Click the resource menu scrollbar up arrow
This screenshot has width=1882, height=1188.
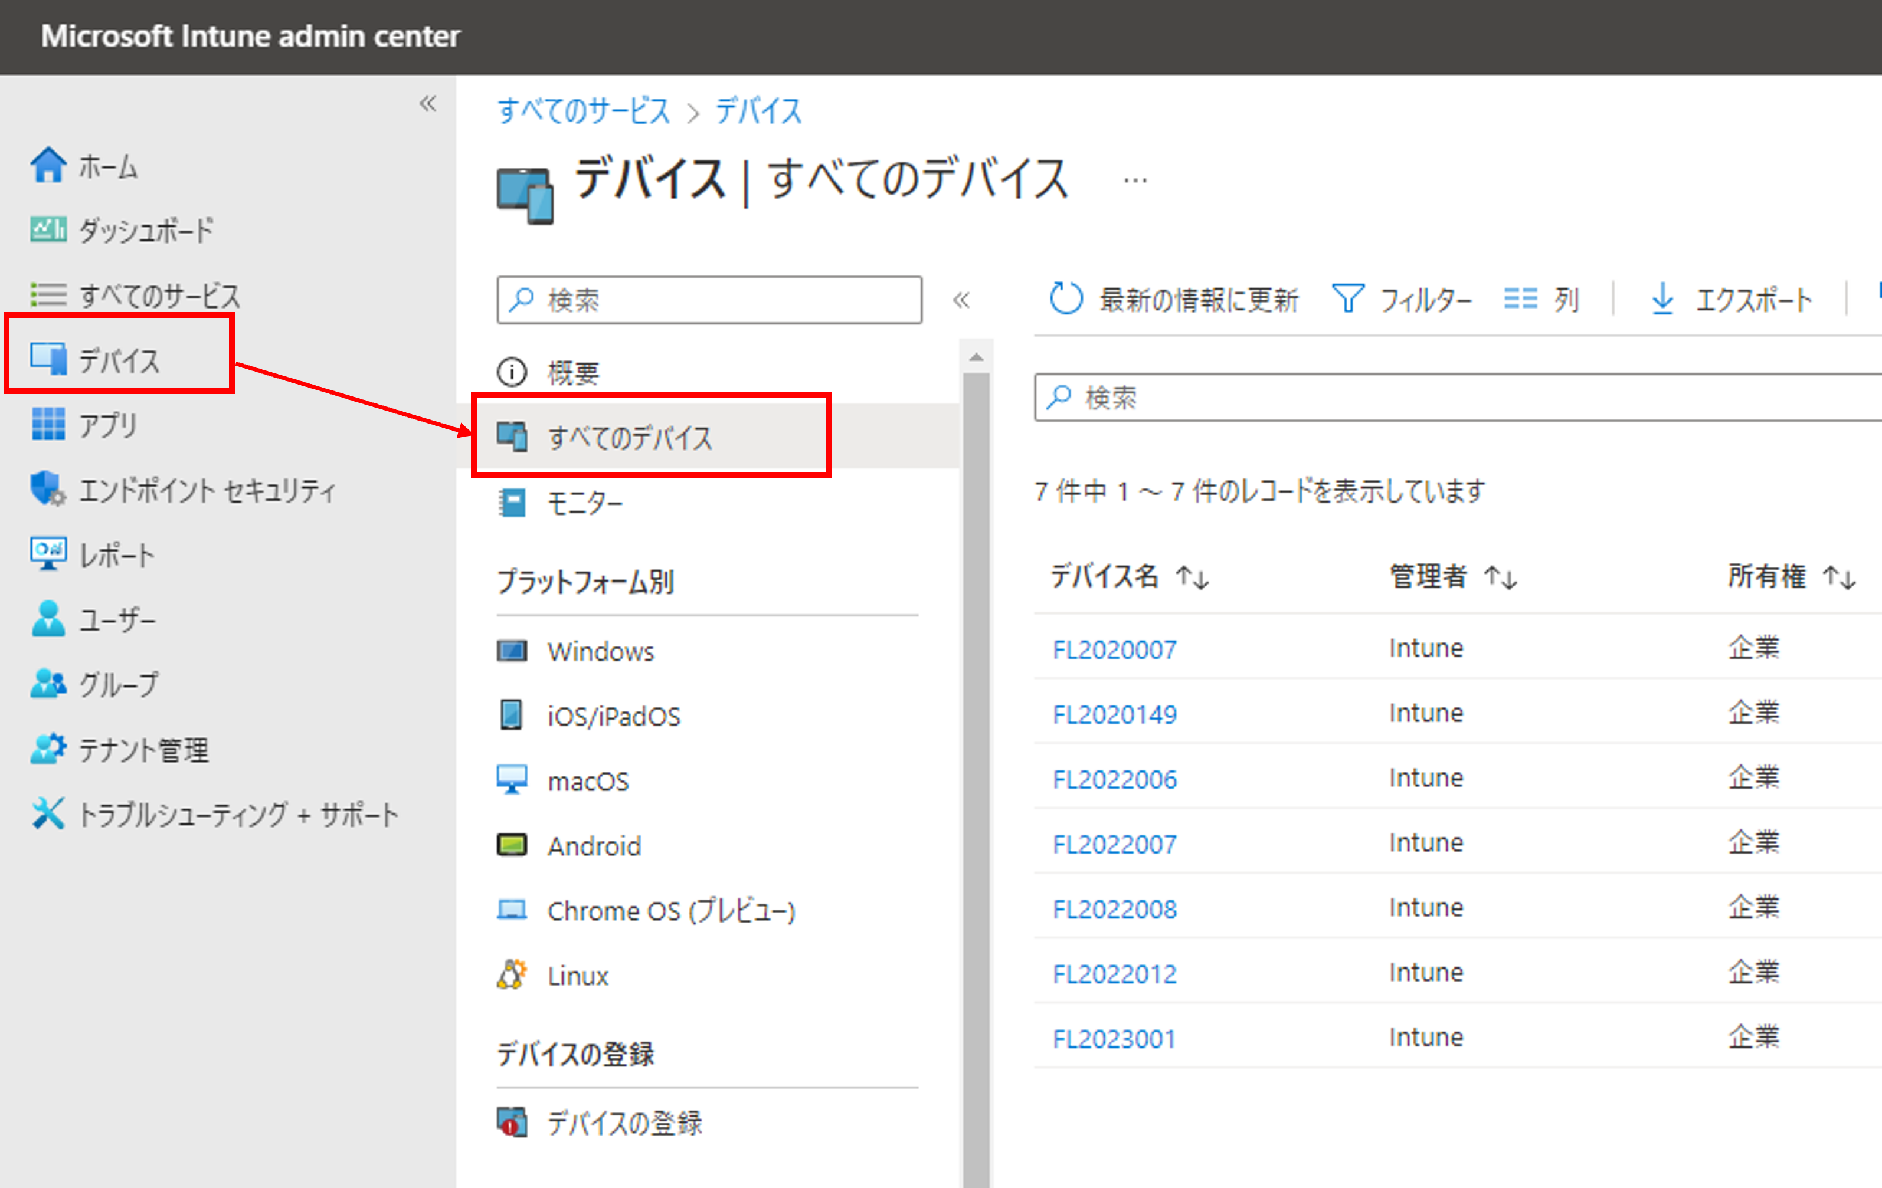pyautogui.click(x=976, y=357)
